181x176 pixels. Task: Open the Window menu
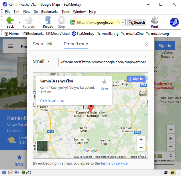tap(79, 12)
